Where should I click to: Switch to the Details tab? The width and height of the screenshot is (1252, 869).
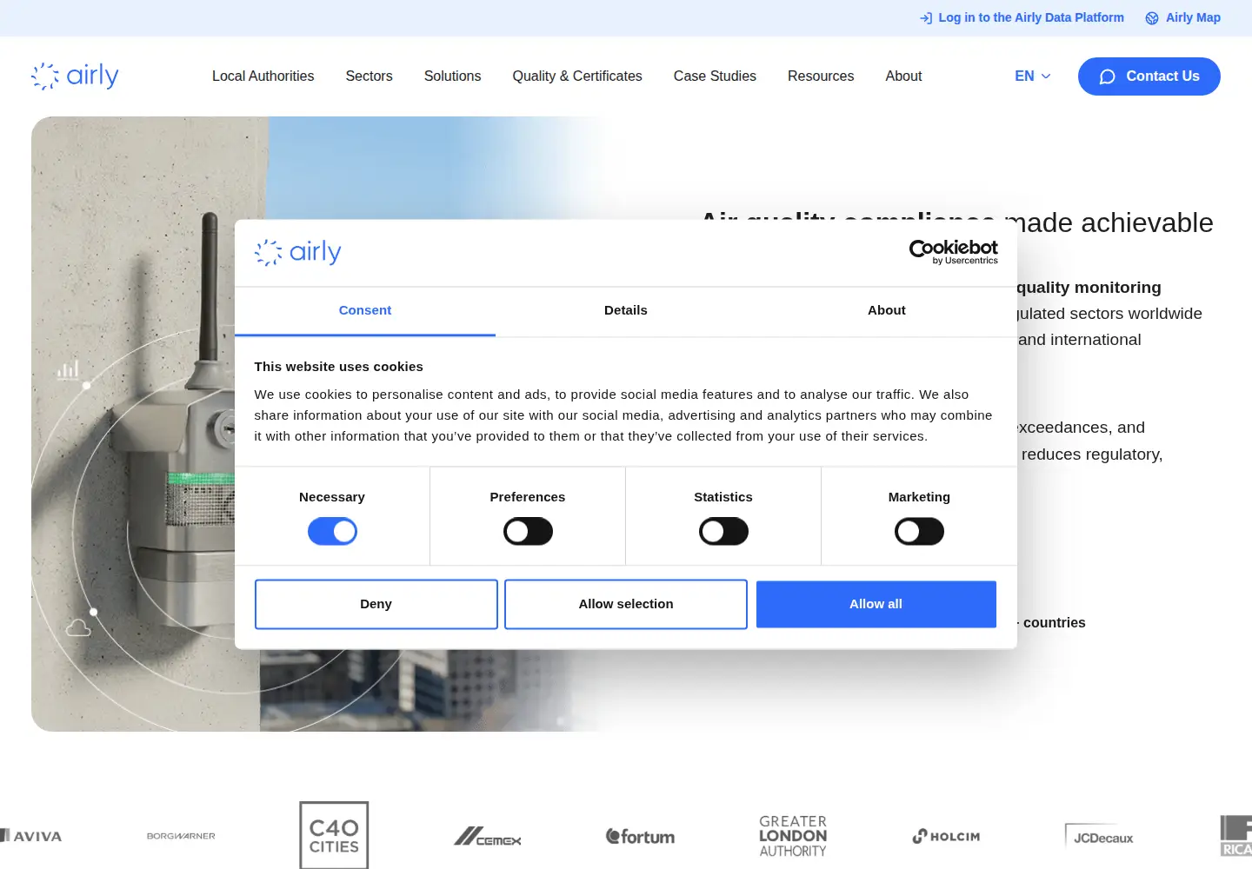click(626, 311)
